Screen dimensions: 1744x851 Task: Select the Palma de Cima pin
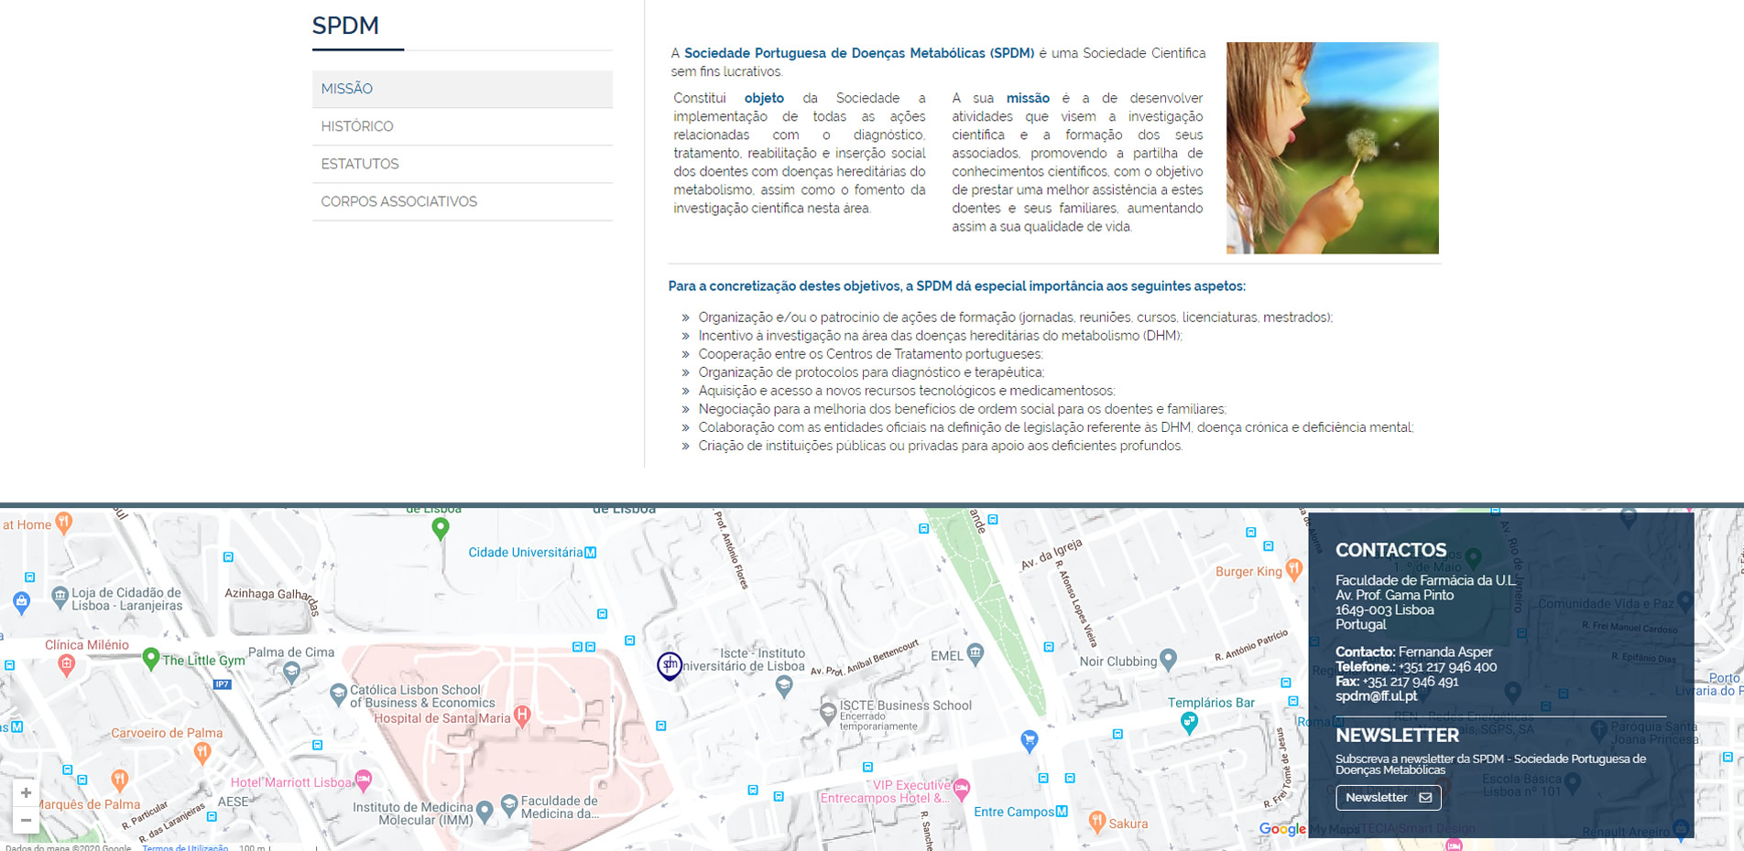[291, 673]
